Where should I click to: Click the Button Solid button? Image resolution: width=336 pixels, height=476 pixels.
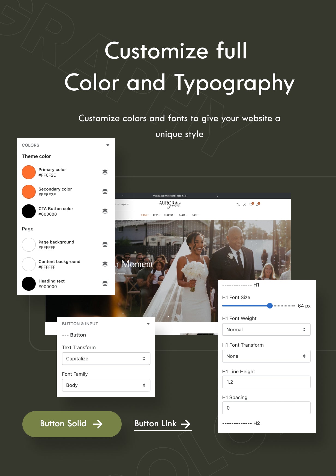72,424
